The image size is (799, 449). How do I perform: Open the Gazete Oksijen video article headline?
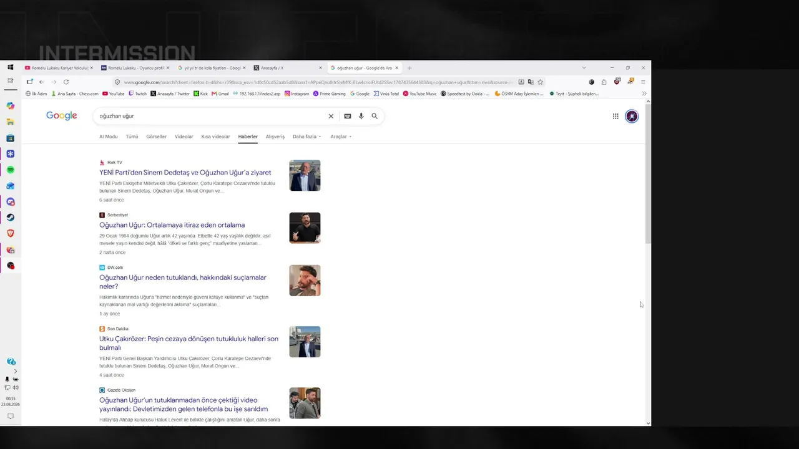[x=184, y=405]
